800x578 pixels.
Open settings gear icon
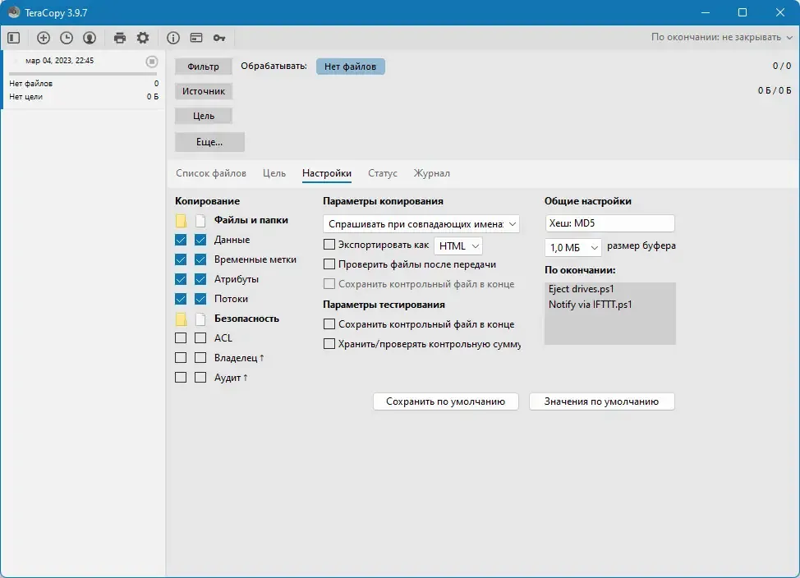(143, 38)
